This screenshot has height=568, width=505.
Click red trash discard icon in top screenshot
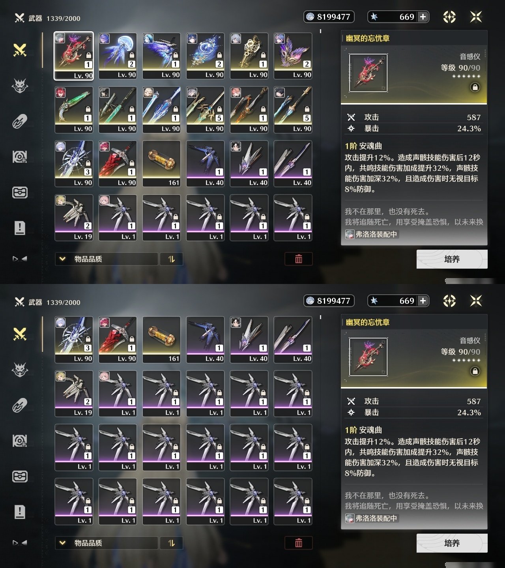coord(299,259)
